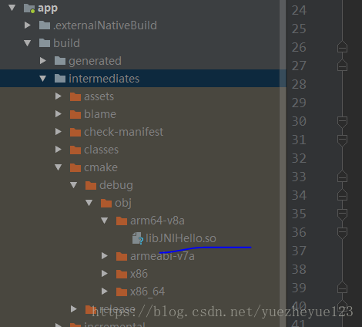Image resolution: width=362 pixels, height=327 pixels.
Task: Toggle code fold marker at line 26
Action: click(x=342, y=47)
